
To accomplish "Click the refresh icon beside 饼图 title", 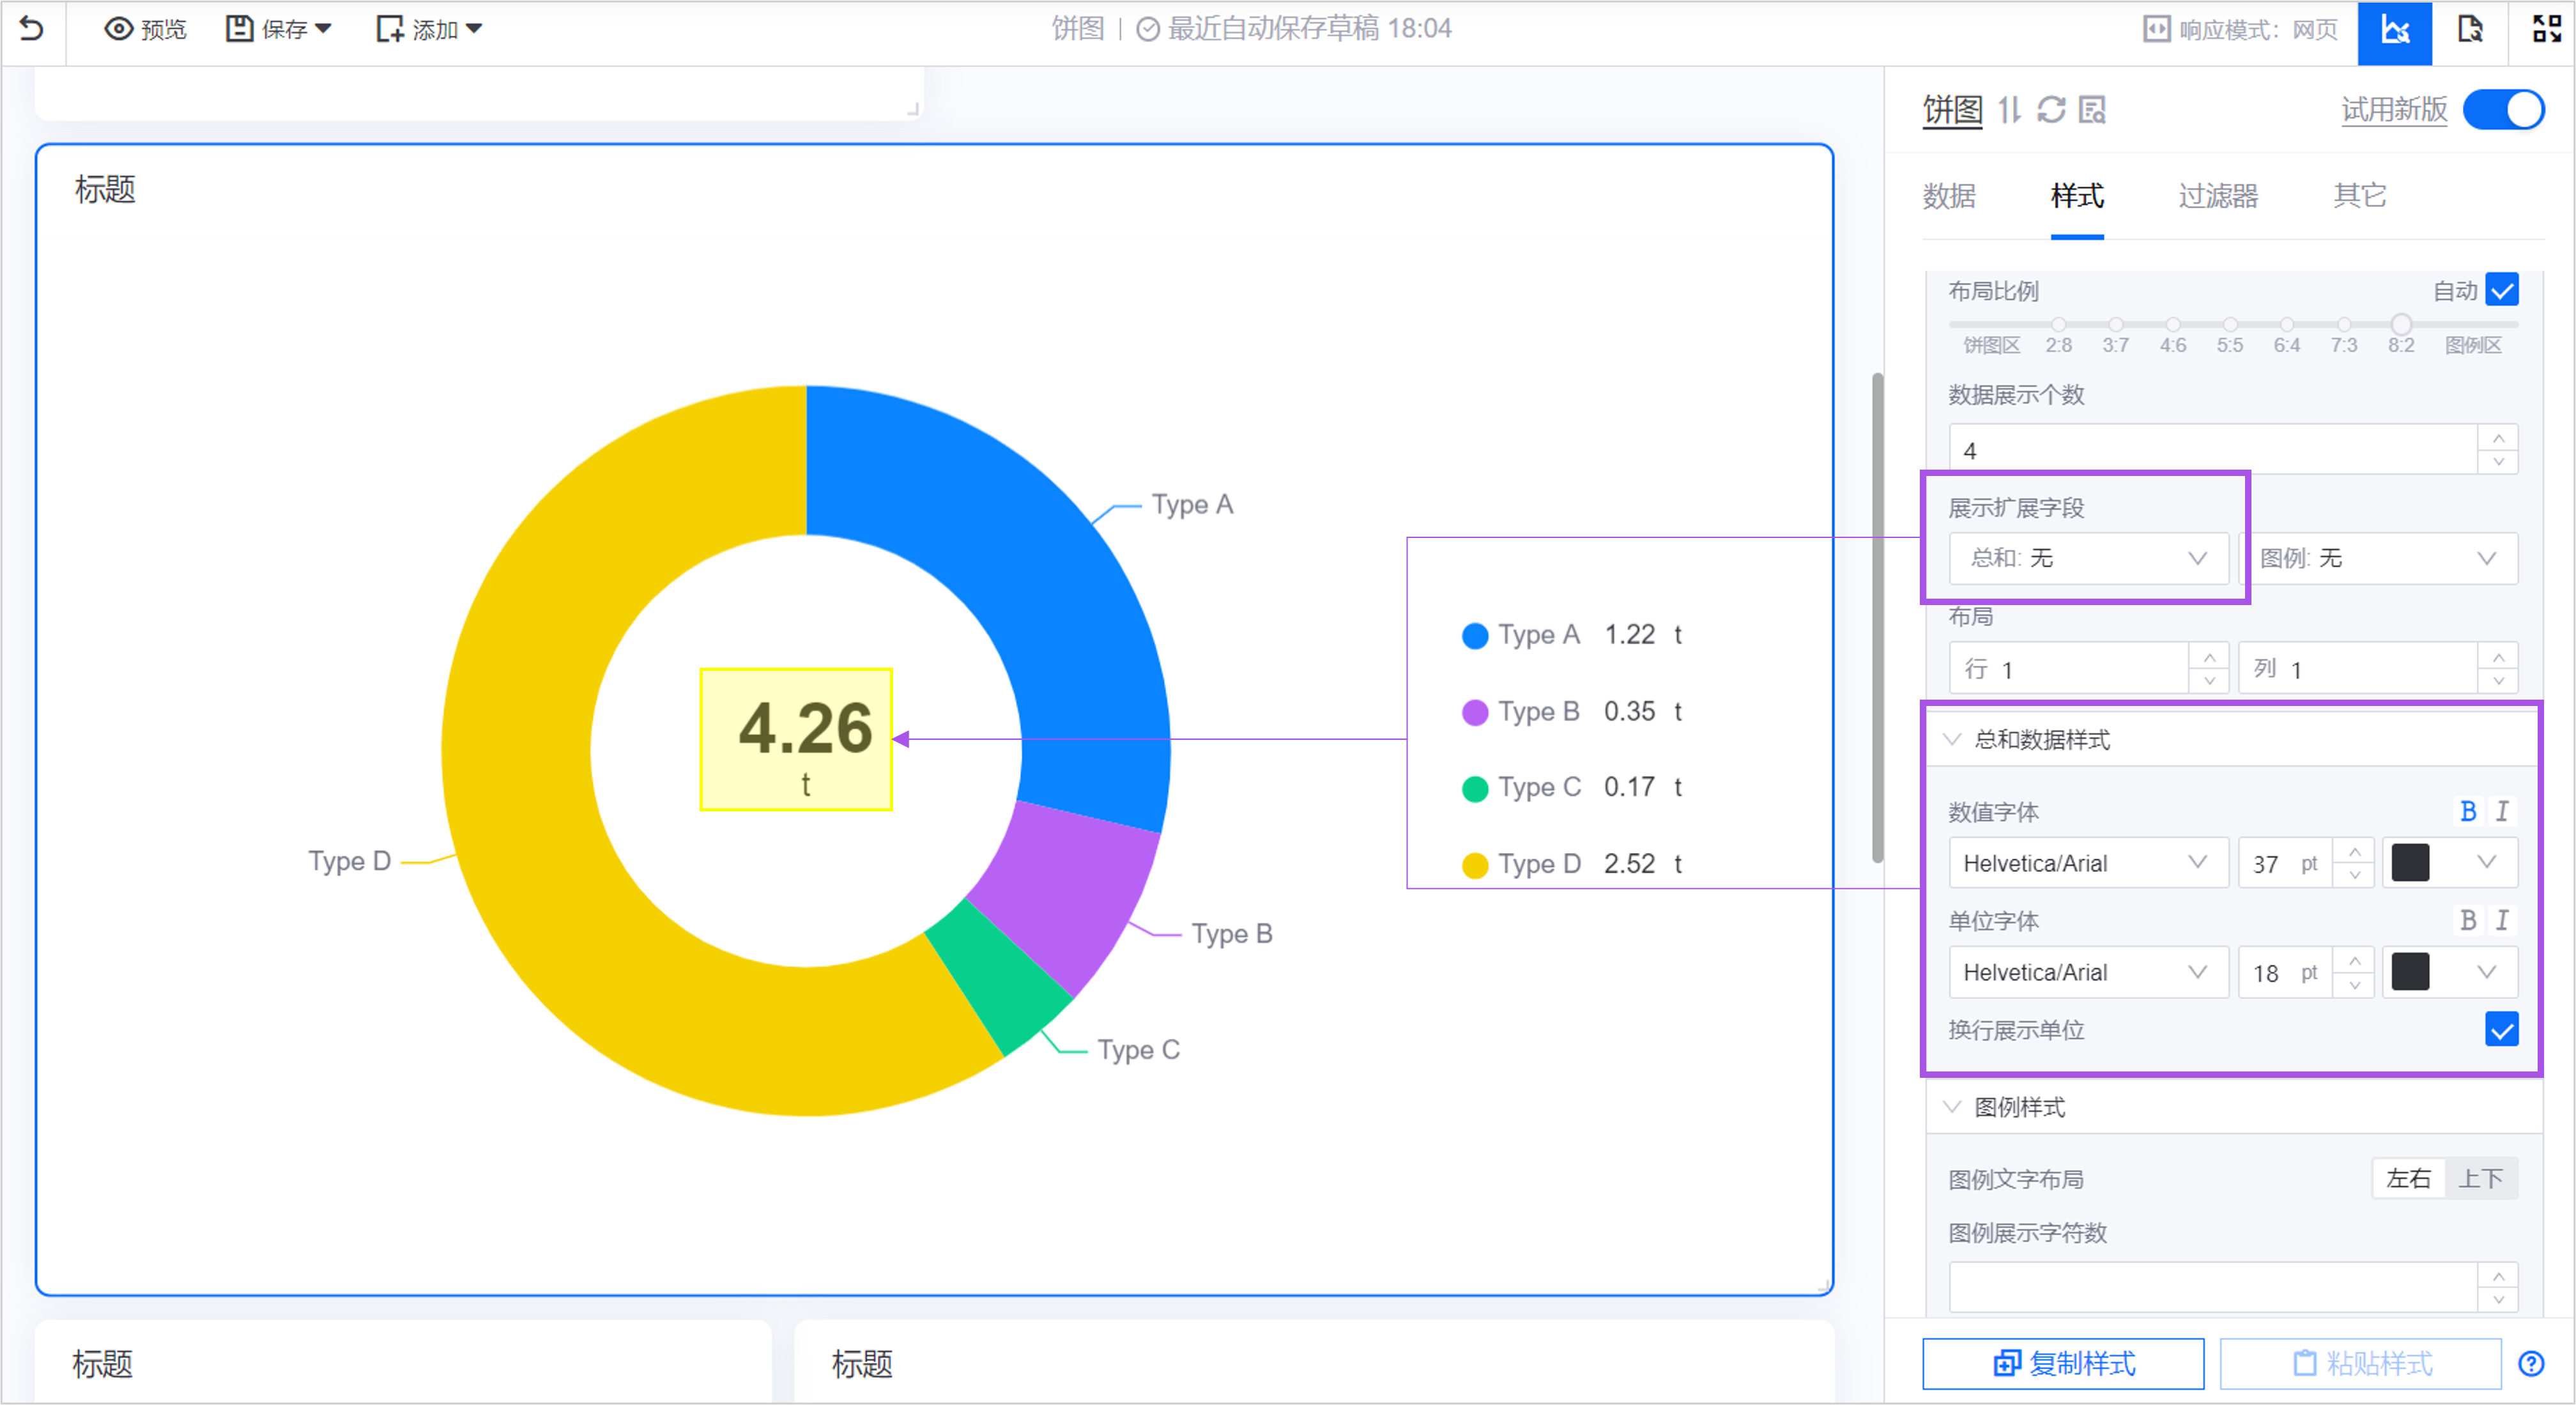I will 2051,109.
